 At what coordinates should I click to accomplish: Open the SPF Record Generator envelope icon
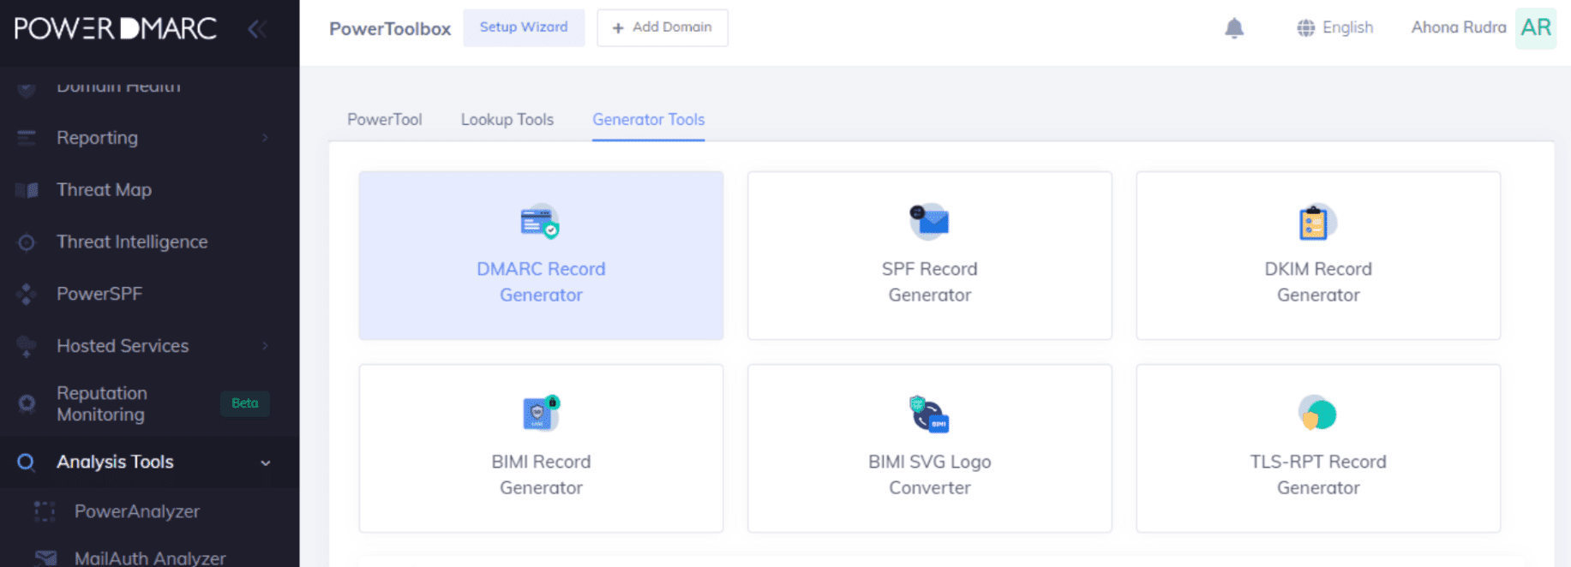click(x=929, y=222)
